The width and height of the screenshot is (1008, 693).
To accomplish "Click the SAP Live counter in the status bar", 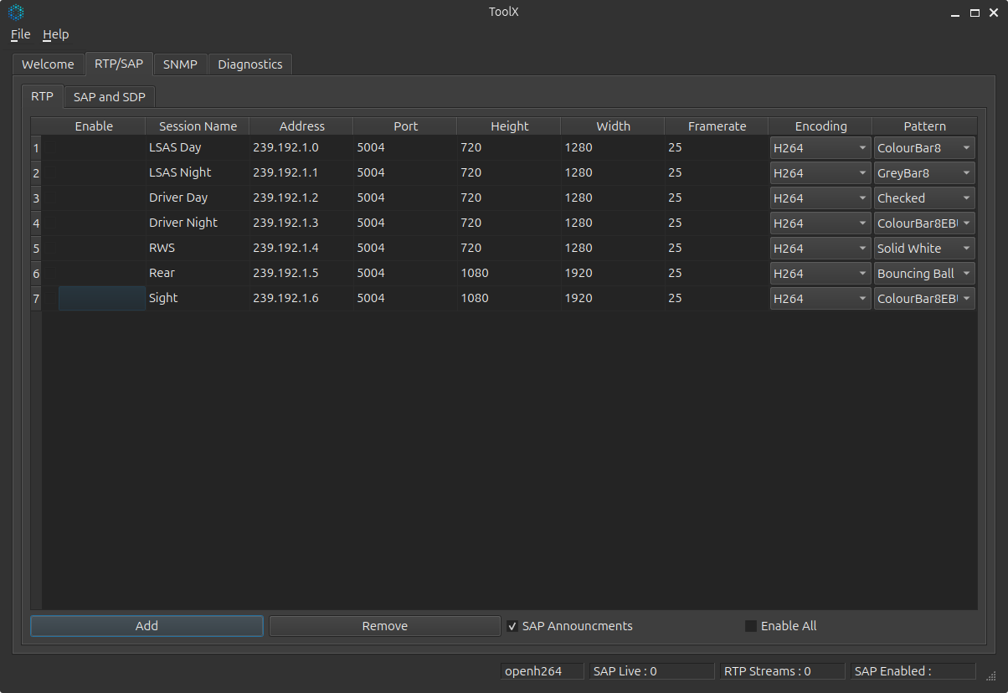I will coord(651,670).
